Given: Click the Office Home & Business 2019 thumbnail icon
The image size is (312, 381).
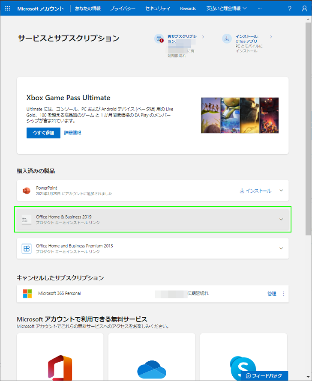Looking at the screenshot, I should 27,220.
